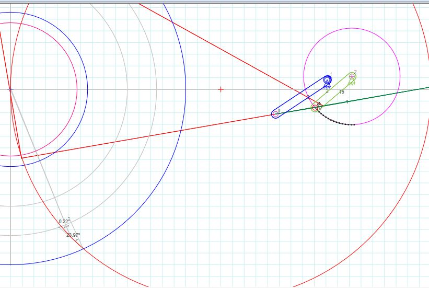Select the 23.97° angle dimension label
Screen dimensions: 429x288
[73, 235]
